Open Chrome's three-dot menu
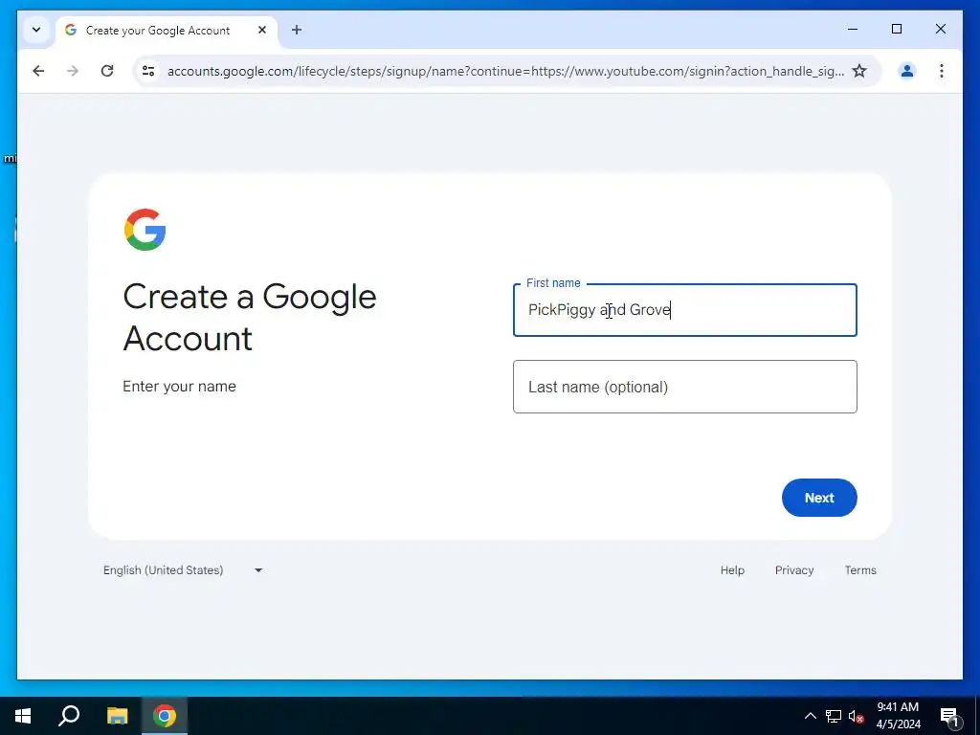The height and width of the screenshot is (735, 980). (x=942, y=71)
